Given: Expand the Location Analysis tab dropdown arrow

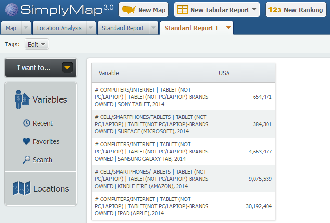Looking at the screenshot, I should (91, 28).
